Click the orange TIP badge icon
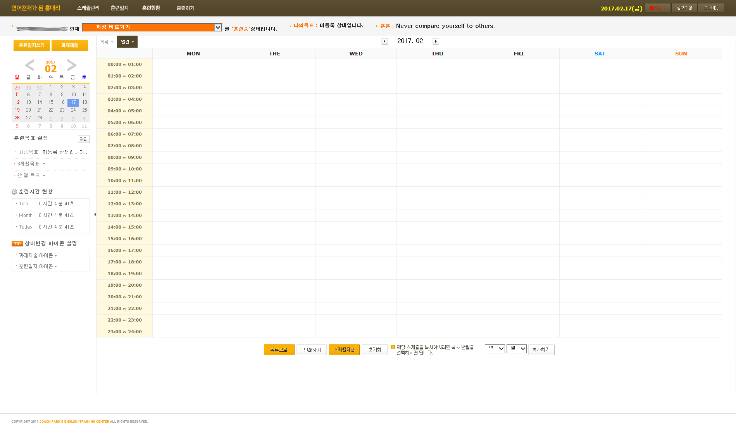 click(17, 244)
